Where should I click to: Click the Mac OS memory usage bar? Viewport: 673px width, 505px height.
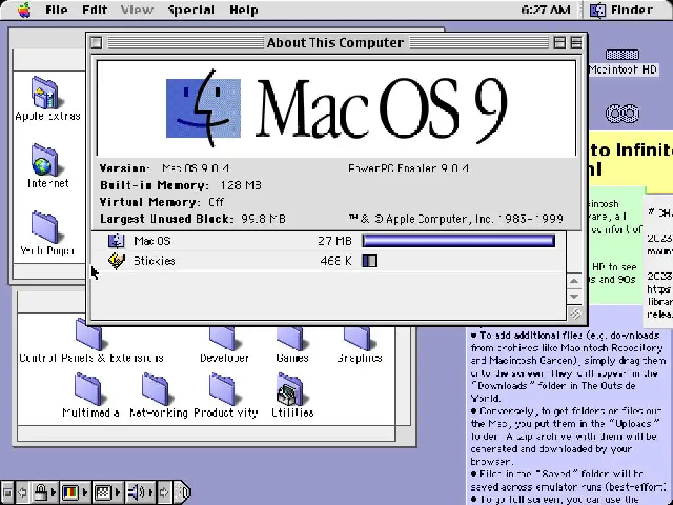[458, 241]
